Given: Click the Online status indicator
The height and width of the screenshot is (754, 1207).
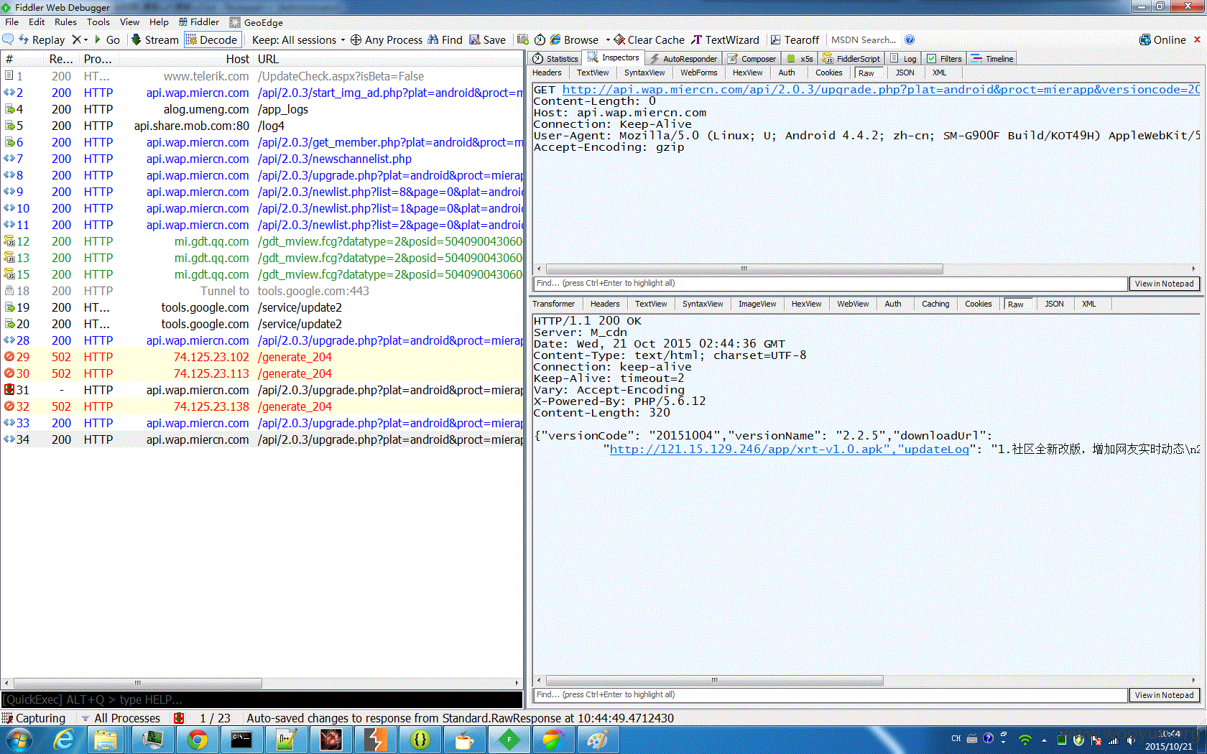Looking at the screenshot, I should pos(1162,39).
